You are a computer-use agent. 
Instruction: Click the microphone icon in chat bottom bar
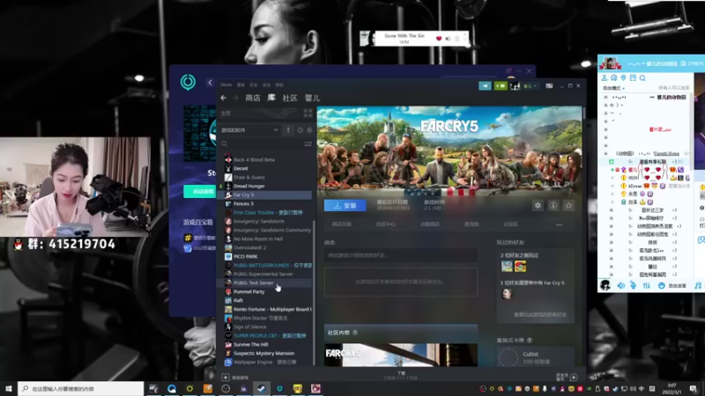633,285
